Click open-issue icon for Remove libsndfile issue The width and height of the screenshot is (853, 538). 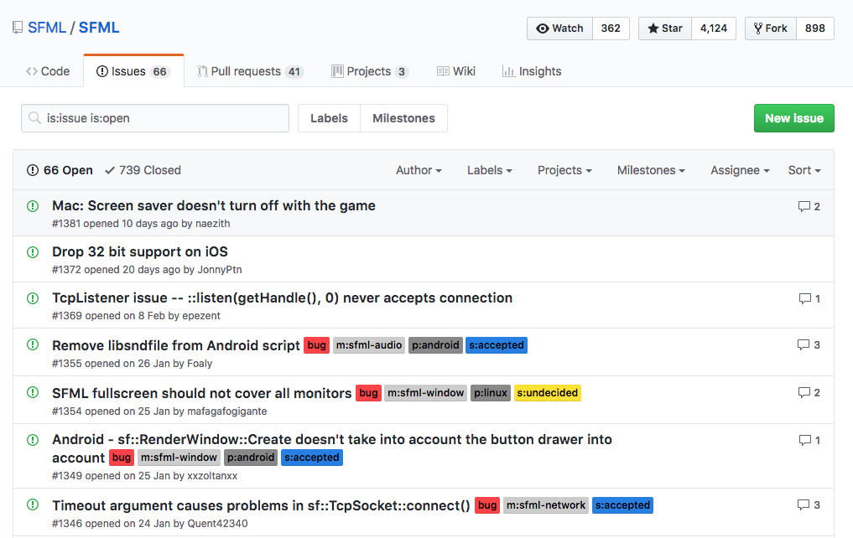tap(33, 344)
